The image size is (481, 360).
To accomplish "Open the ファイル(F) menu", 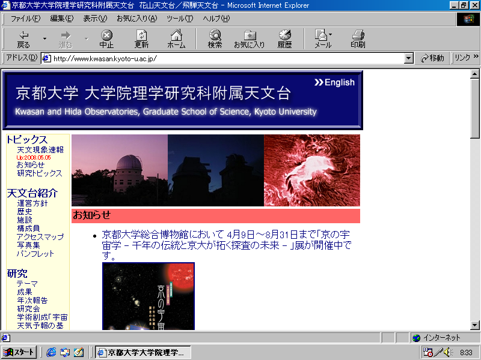I will pos(25,19).
